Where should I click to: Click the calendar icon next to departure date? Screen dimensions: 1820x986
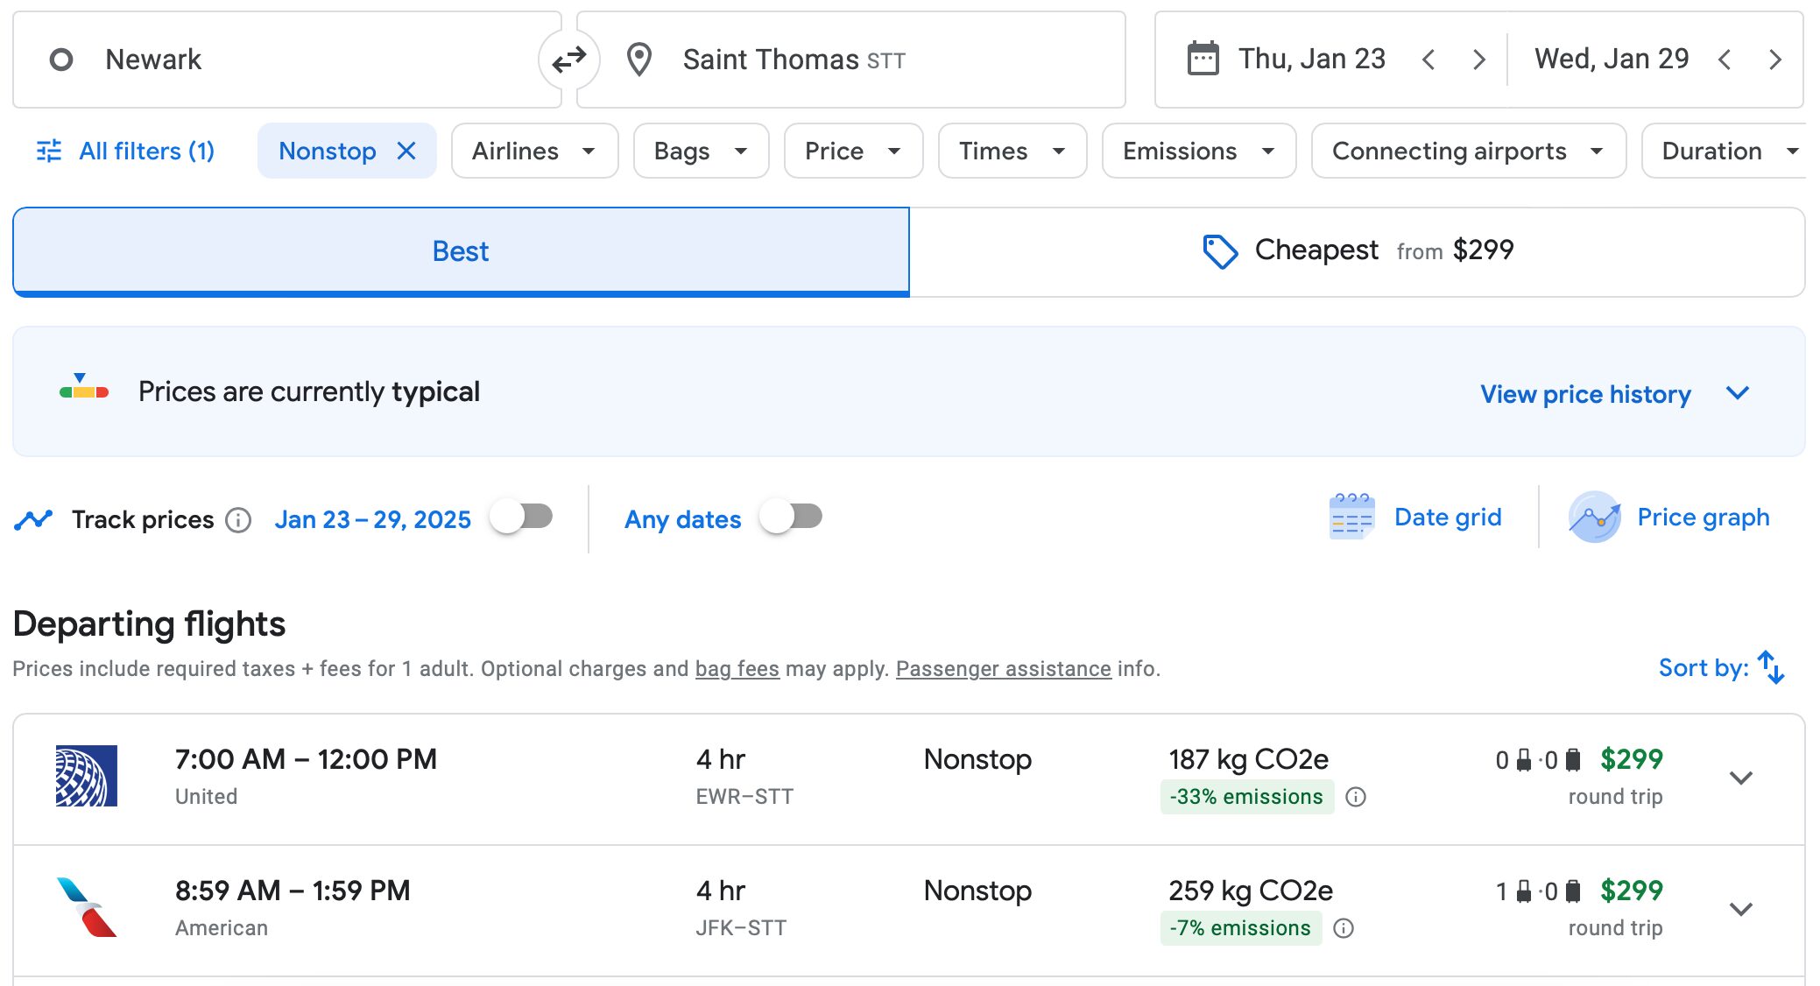pyautogui.click(x=1202, y=60)
